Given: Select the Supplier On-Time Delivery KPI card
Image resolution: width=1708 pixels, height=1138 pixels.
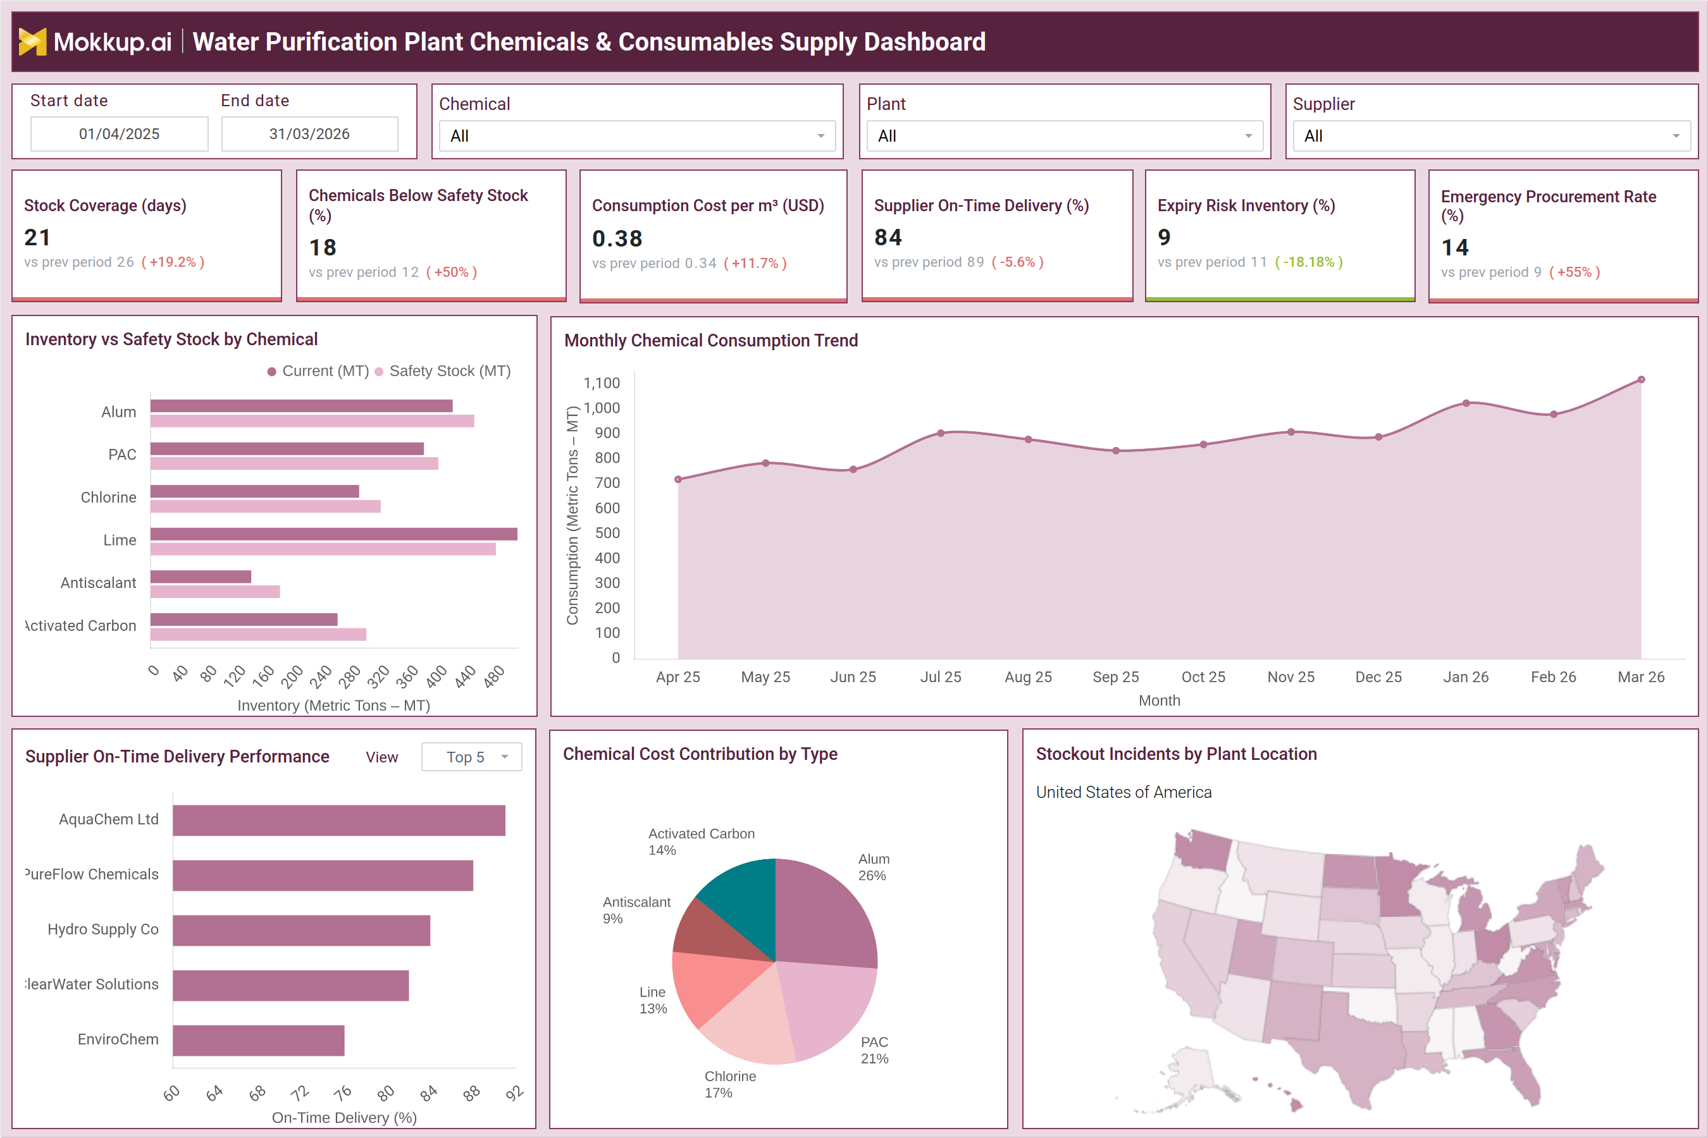Looking at the screenshot, I should [x=997, y=235].
